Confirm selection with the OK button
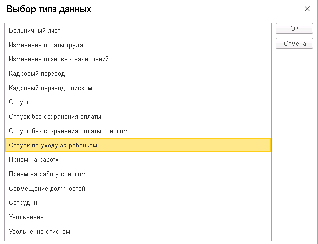The width and height of the screenshot is (318, 244). click(294, 28)
